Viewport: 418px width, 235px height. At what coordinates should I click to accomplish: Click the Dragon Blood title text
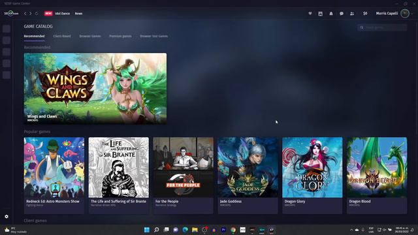click(x=360, y=202)
